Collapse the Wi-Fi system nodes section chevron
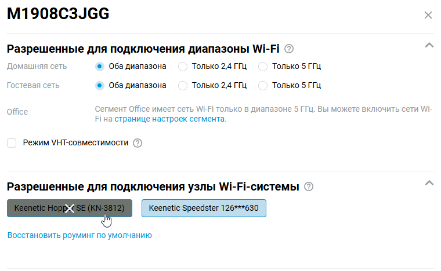The height and width of the screenshot is (271, 441). point(429,183)
